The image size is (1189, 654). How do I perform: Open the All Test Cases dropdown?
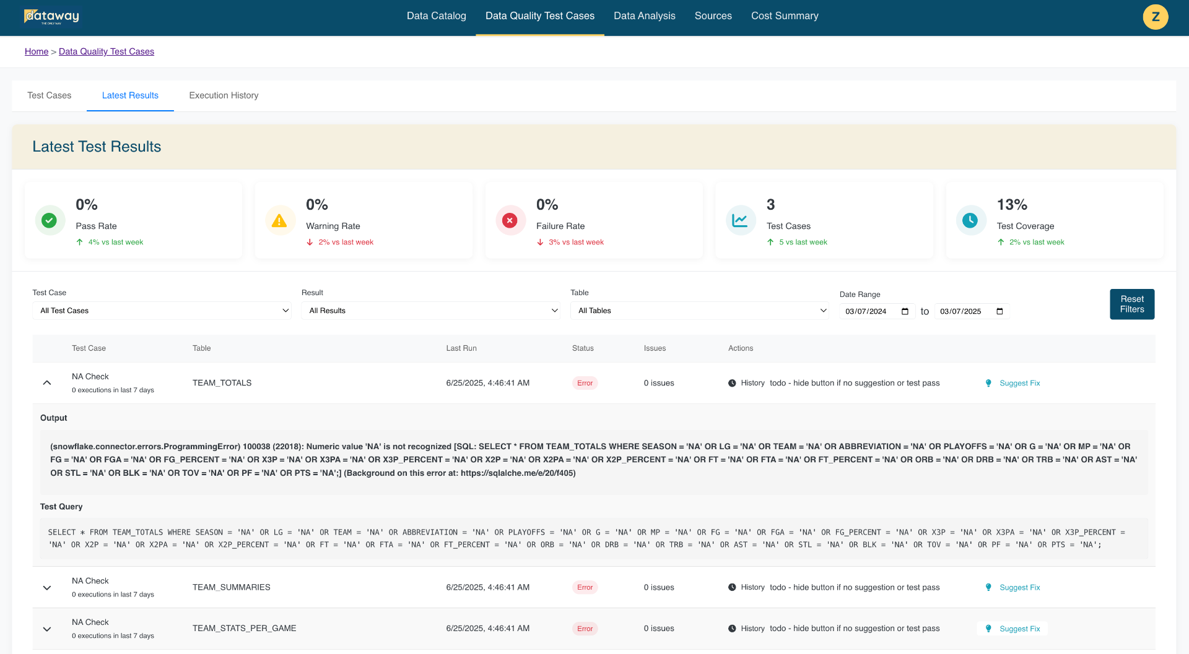click(x=162, y=310)
